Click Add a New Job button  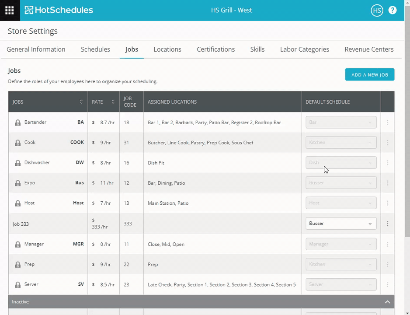[x=369, y=75]
